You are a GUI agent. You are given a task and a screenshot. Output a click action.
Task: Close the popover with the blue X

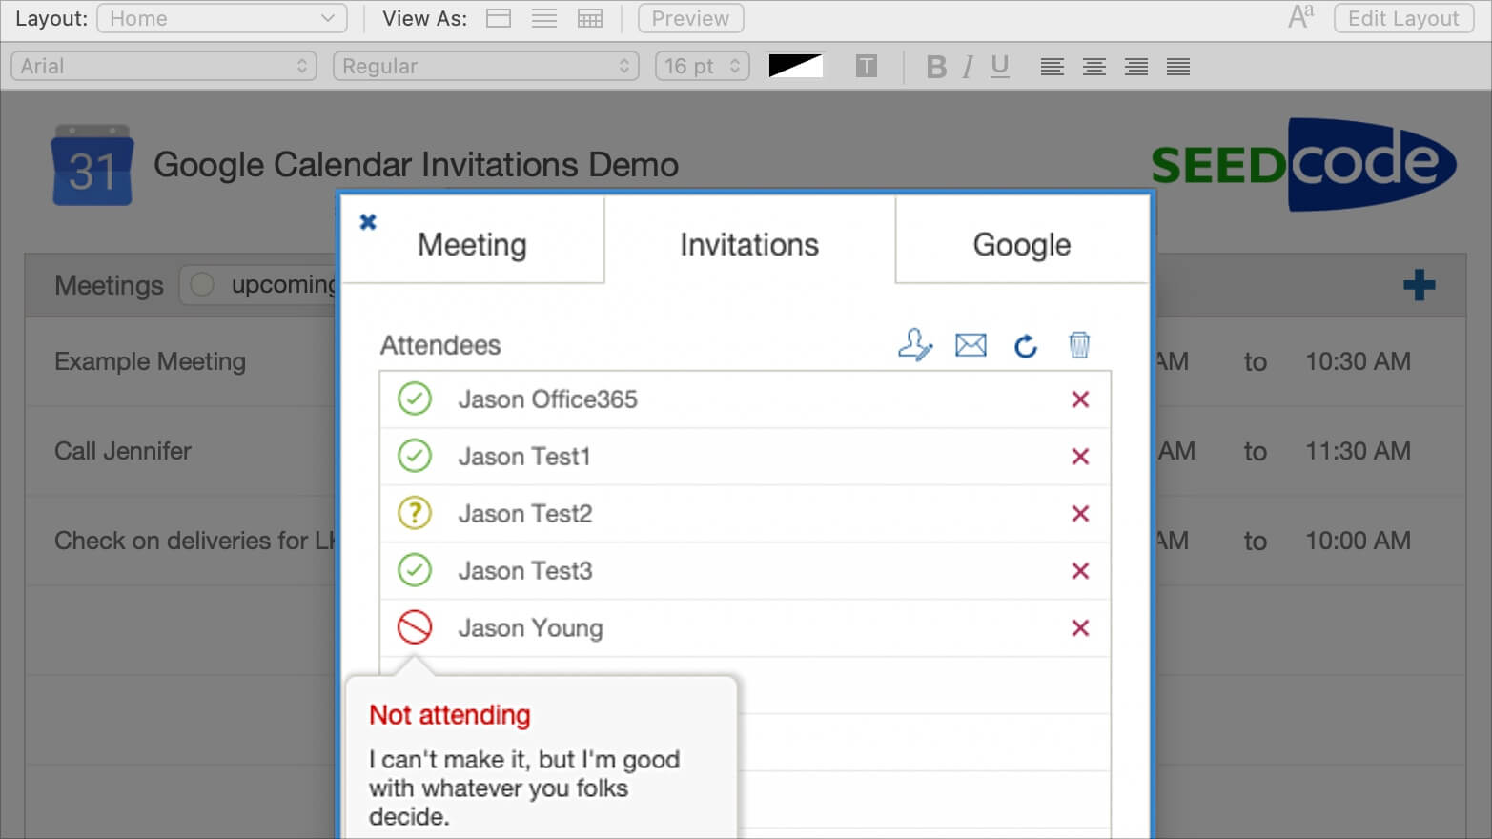click(x=368, y=222)
